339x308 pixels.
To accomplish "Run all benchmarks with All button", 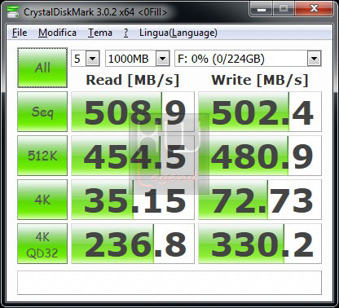I will [x=42, y=68].
